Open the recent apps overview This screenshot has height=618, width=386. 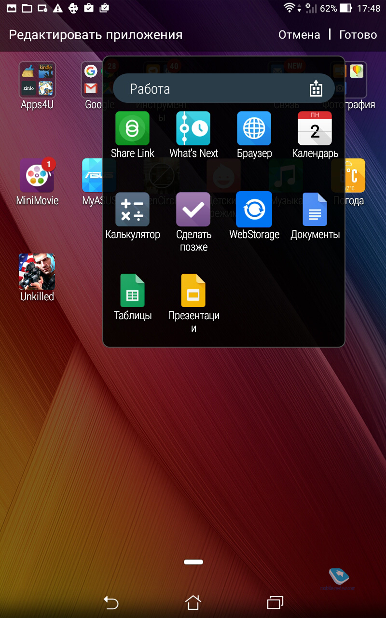(x=275, y=602)
